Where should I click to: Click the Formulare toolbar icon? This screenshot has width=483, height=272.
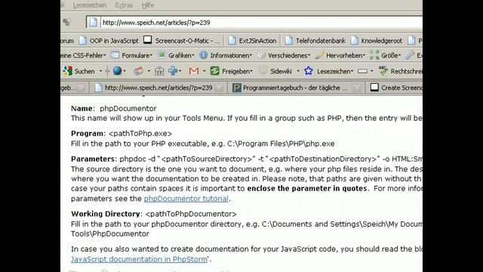(115, 55)
